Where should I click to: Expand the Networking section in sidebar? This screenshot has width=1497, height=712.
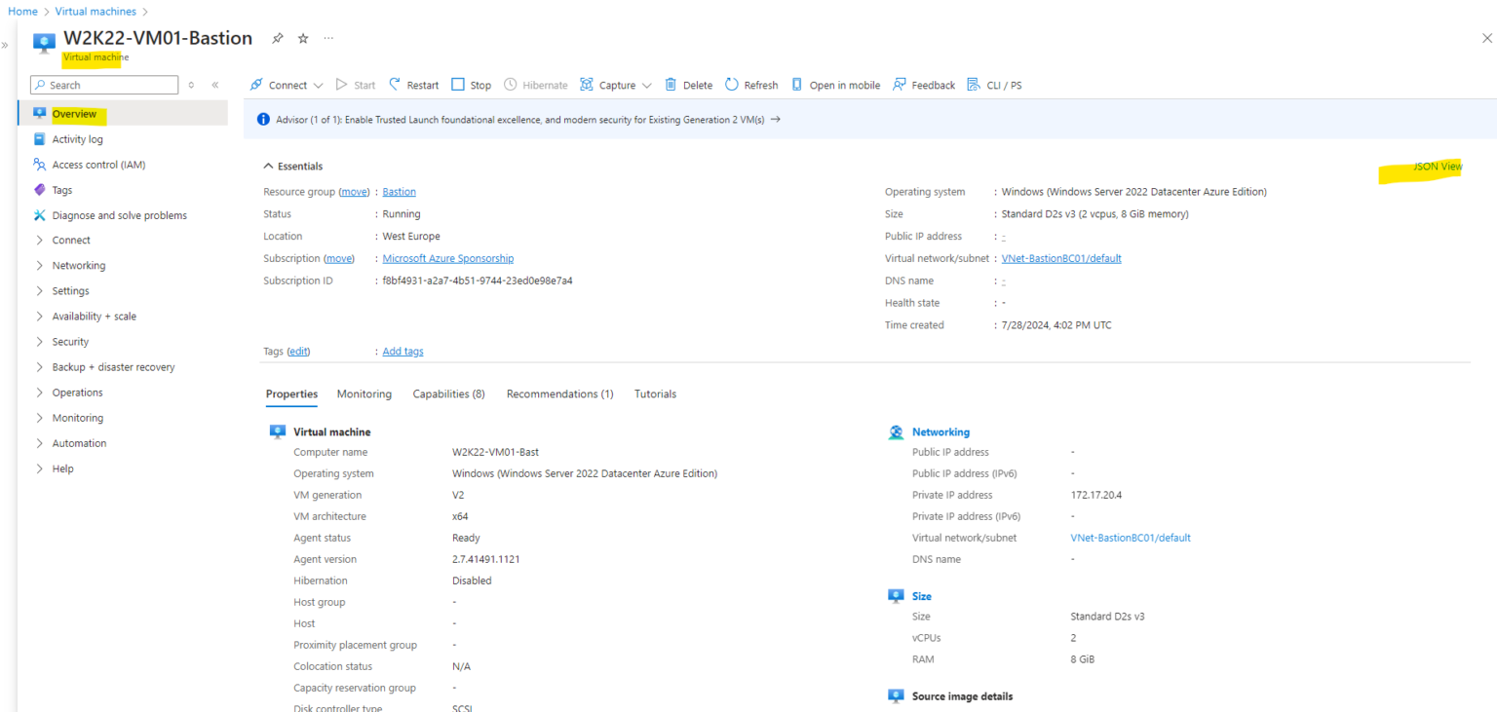(x=77, y=265)
